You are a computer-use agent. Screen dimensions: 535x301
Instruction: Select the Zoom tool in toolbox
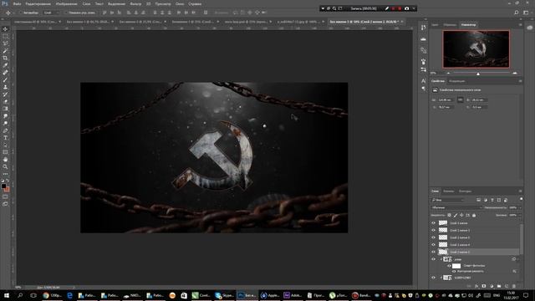[x=5, y=166]
